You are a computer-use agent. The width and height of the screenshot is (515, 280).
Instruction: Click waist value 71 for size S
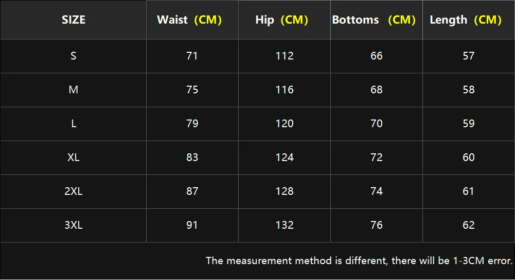coord(192,56)
